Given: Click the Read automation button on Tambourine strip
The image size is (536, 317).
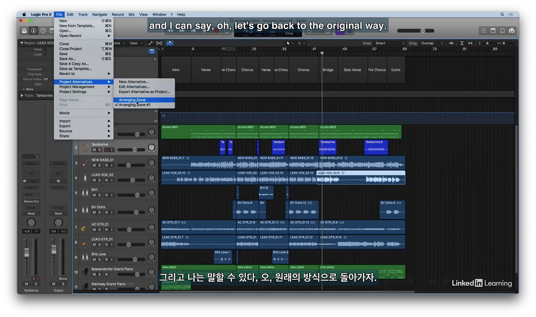Looking at the screenshot, I should 31,213.
